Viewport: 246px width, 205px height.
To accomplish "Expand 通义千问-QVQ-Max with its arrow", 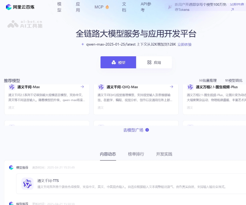I will point(172,87).
